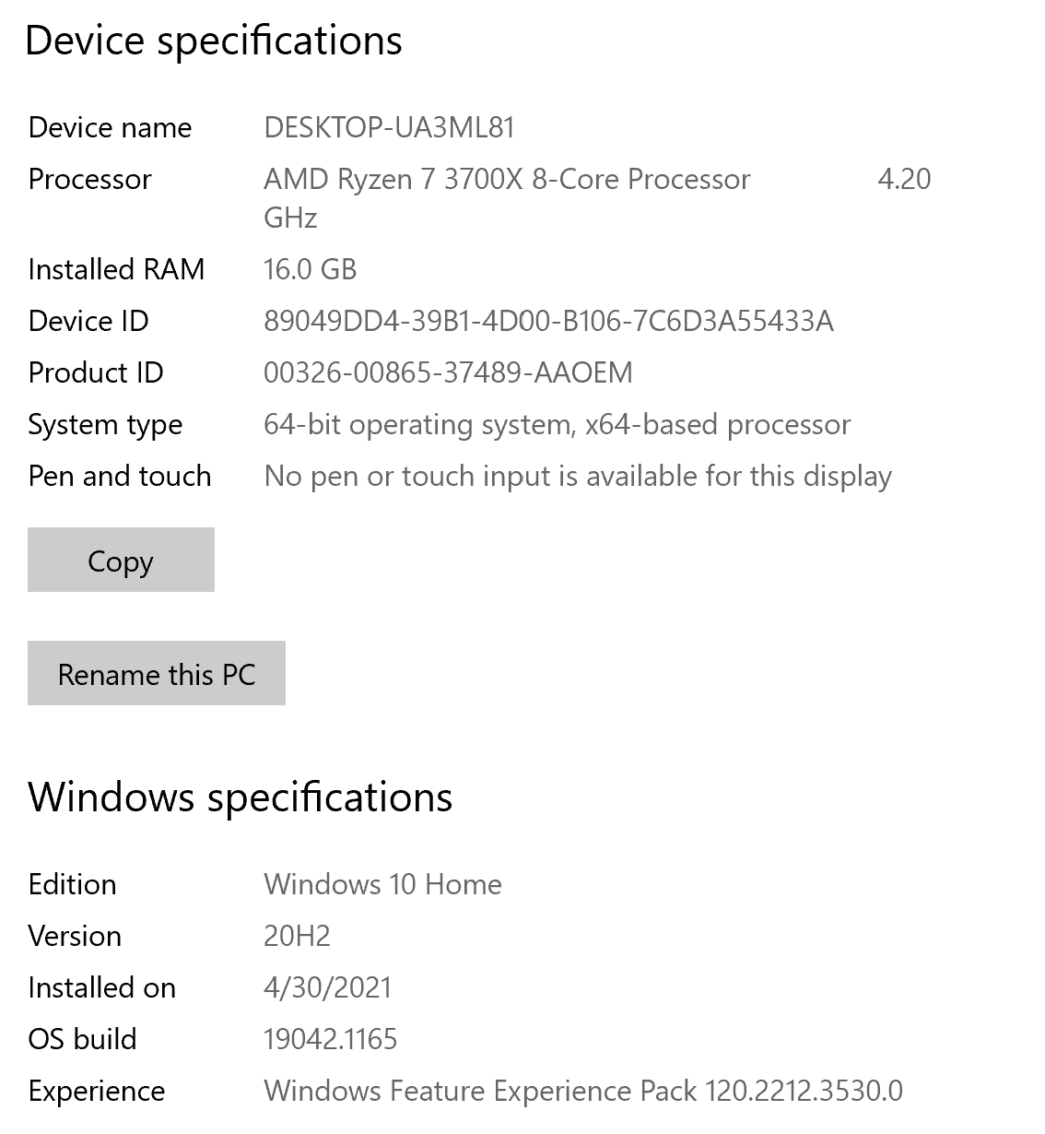Click the Windows 10 Home edition value

(x=382, y=884)
